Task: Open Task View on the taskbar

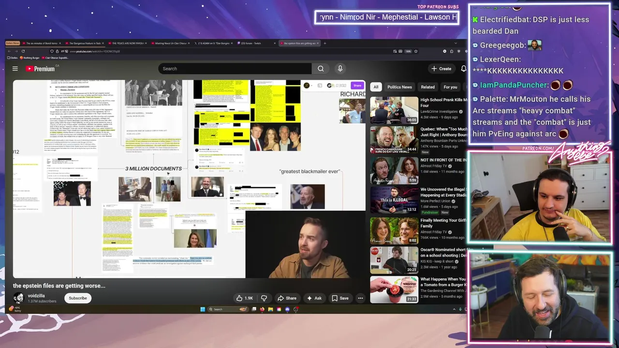Action: point(254,309)
